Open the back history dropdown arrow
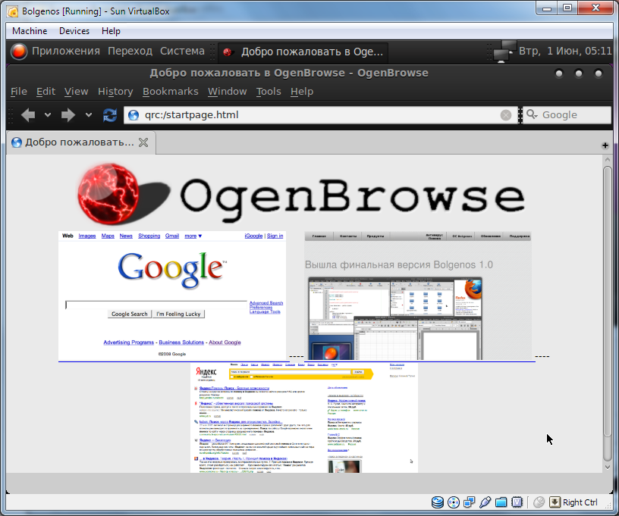The height and width of the screenshot is (516, 619). click(x=48, y=115)
